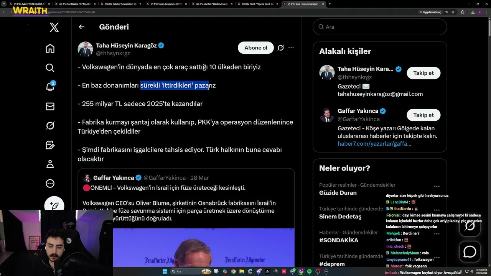The width and height of the screenshot is (491, 276).
Task: Open browser downloads icon
Action: click(473, 12)
